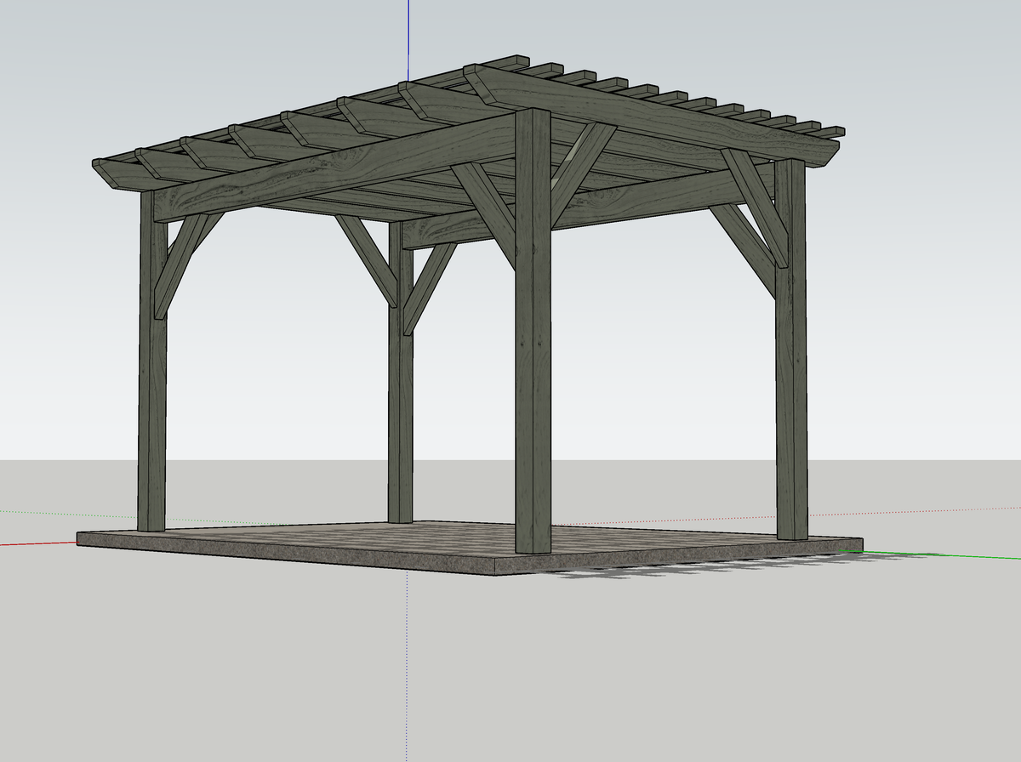Click the concrete slab base
Screen dimensions: 1021x762
470,548
